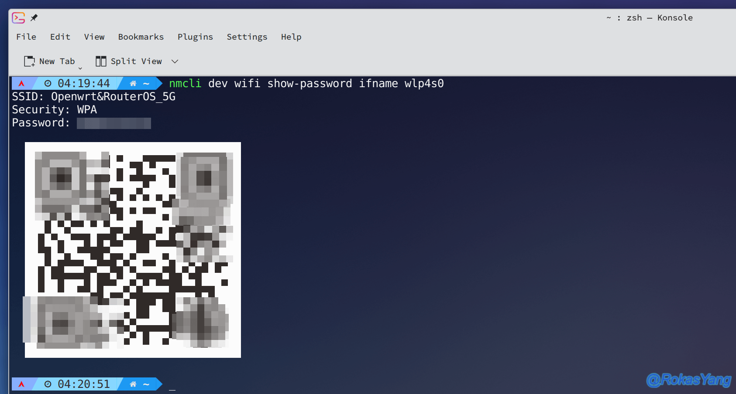Expand the Split View chevron

tap(175, 61)
